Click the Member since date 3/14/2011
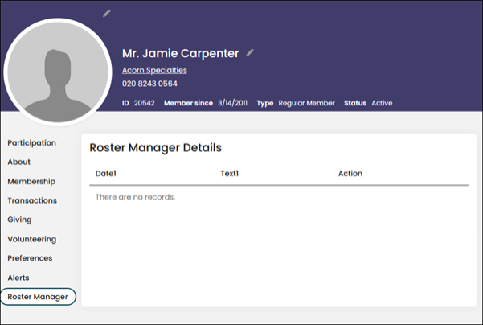Image resolution: width=483 pixels, height=325 pixels. pos(233,103)
